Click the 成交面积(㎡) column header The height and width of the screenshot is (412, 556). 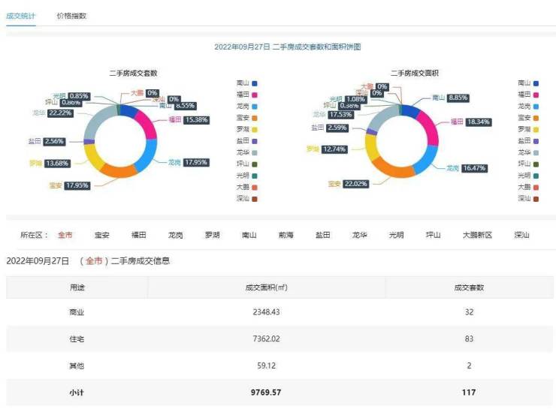pyautogui.click(x=266, y=287)
